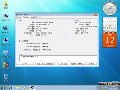Screen dimensions: 120x90
Task: Toggle the CAPS indicator on language bar
Action: [x=117, y=83]
